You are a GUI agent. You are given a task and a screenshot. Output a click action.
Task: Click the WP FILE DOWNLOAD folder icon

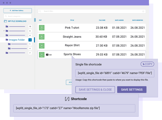5,21
